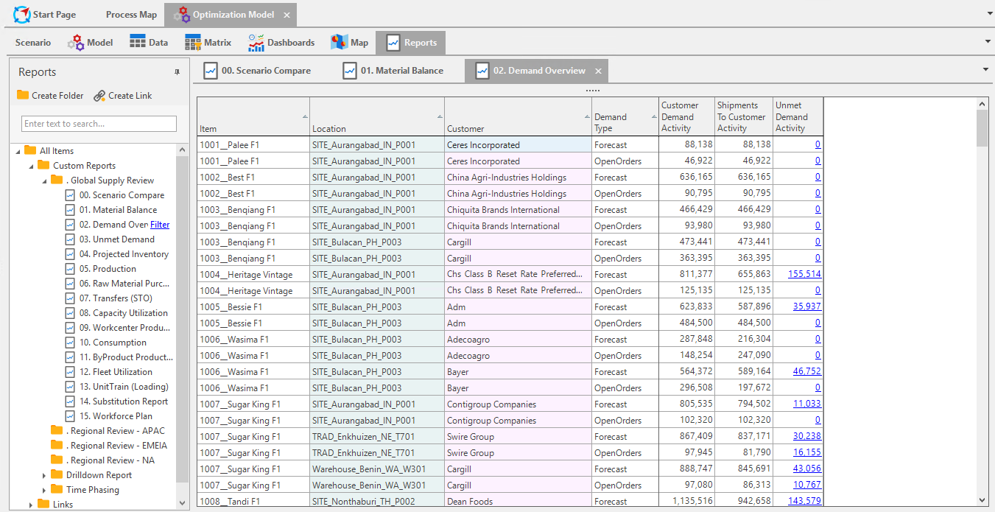
Task: Expand the Links node
Action: pyautogui.click(x=31, y=505)
